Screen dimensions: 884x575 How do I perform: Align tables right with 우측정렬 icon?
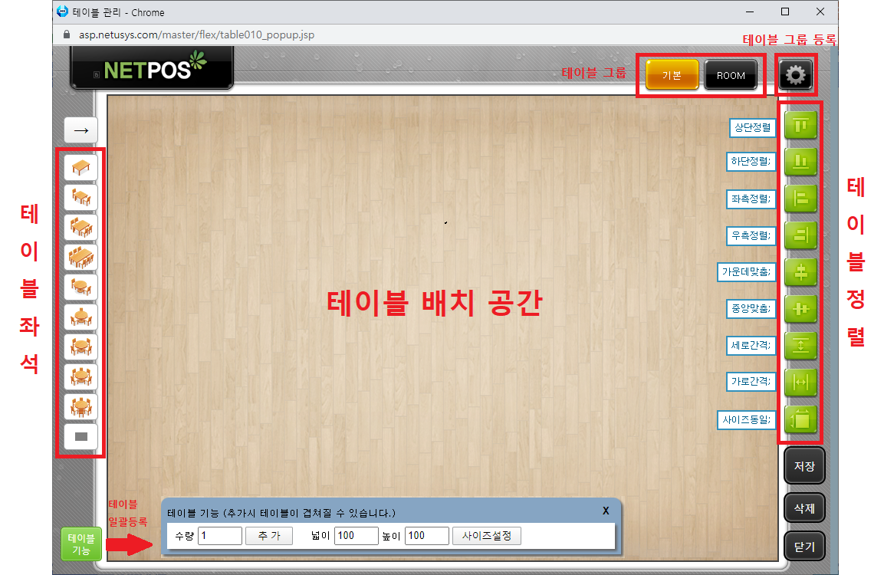(x=800, y=235)
